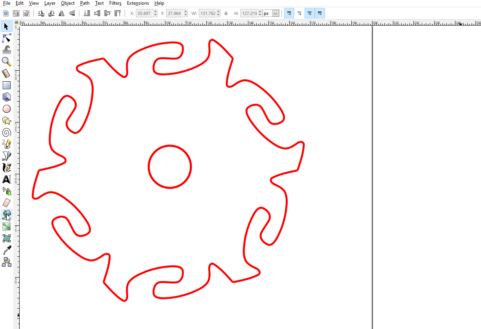
Task: Select the Text tool
Action: pos(6,179)
